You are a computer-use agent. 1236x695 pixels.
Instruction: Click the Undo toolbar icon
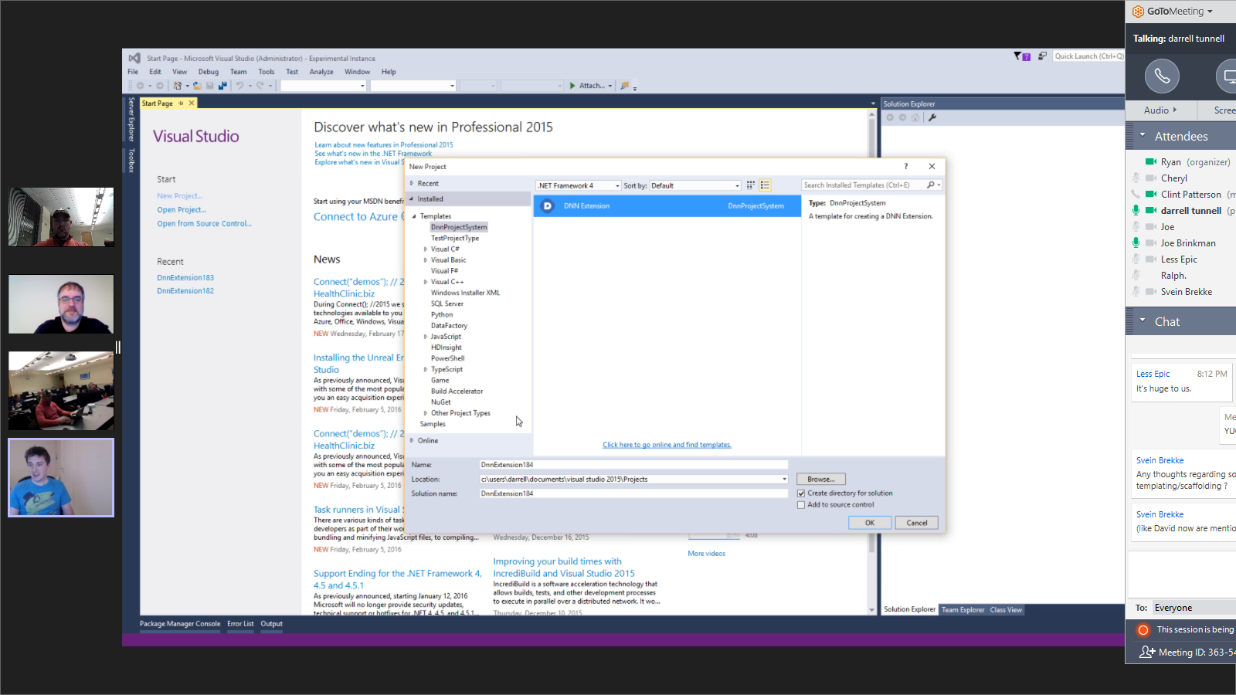tap(239, 86)
